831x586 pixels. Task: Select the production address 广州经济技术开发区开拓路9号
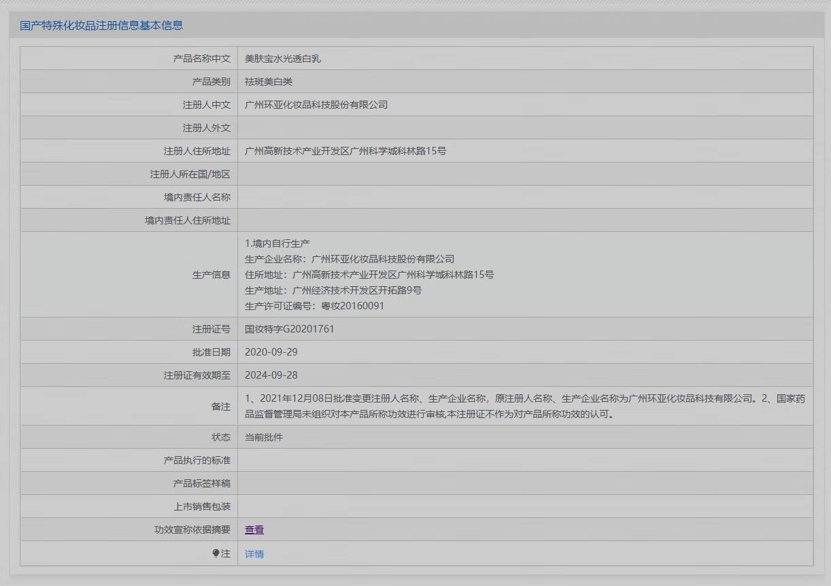[357, 290]
